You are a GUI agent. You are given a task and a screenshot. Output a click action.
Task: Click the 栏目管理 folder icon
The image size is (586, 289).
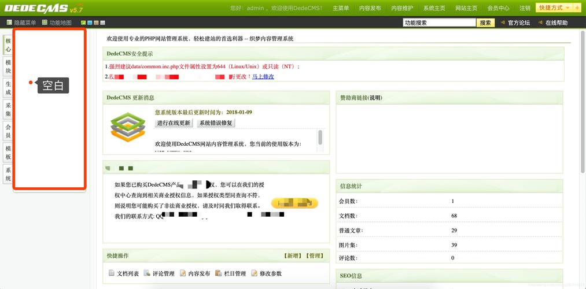tap(218, 273)
